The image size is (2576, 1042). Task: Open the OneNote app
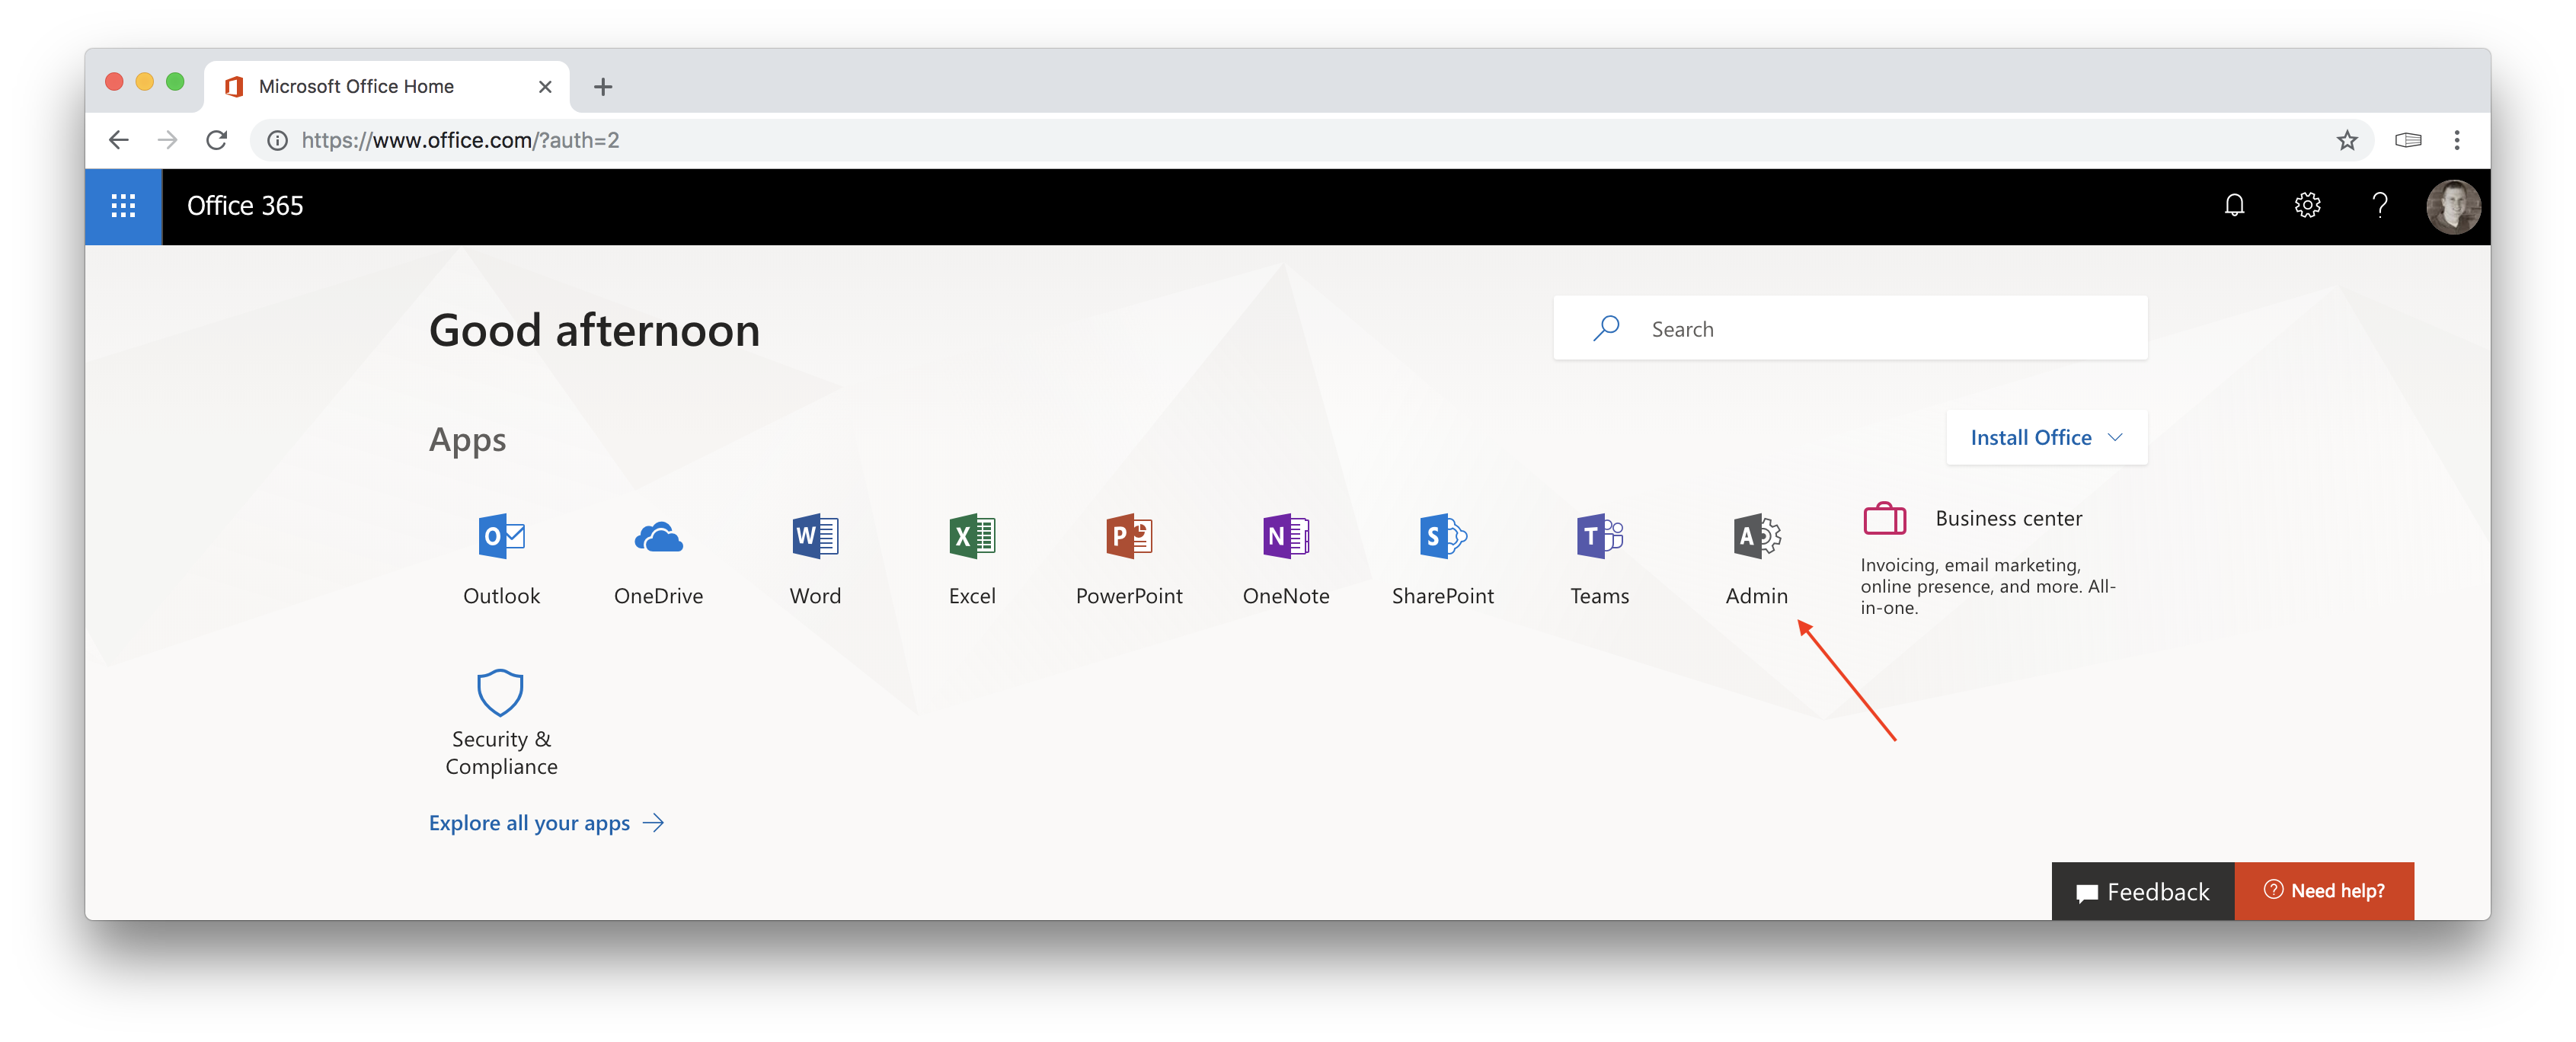[x=1286, y=559]
